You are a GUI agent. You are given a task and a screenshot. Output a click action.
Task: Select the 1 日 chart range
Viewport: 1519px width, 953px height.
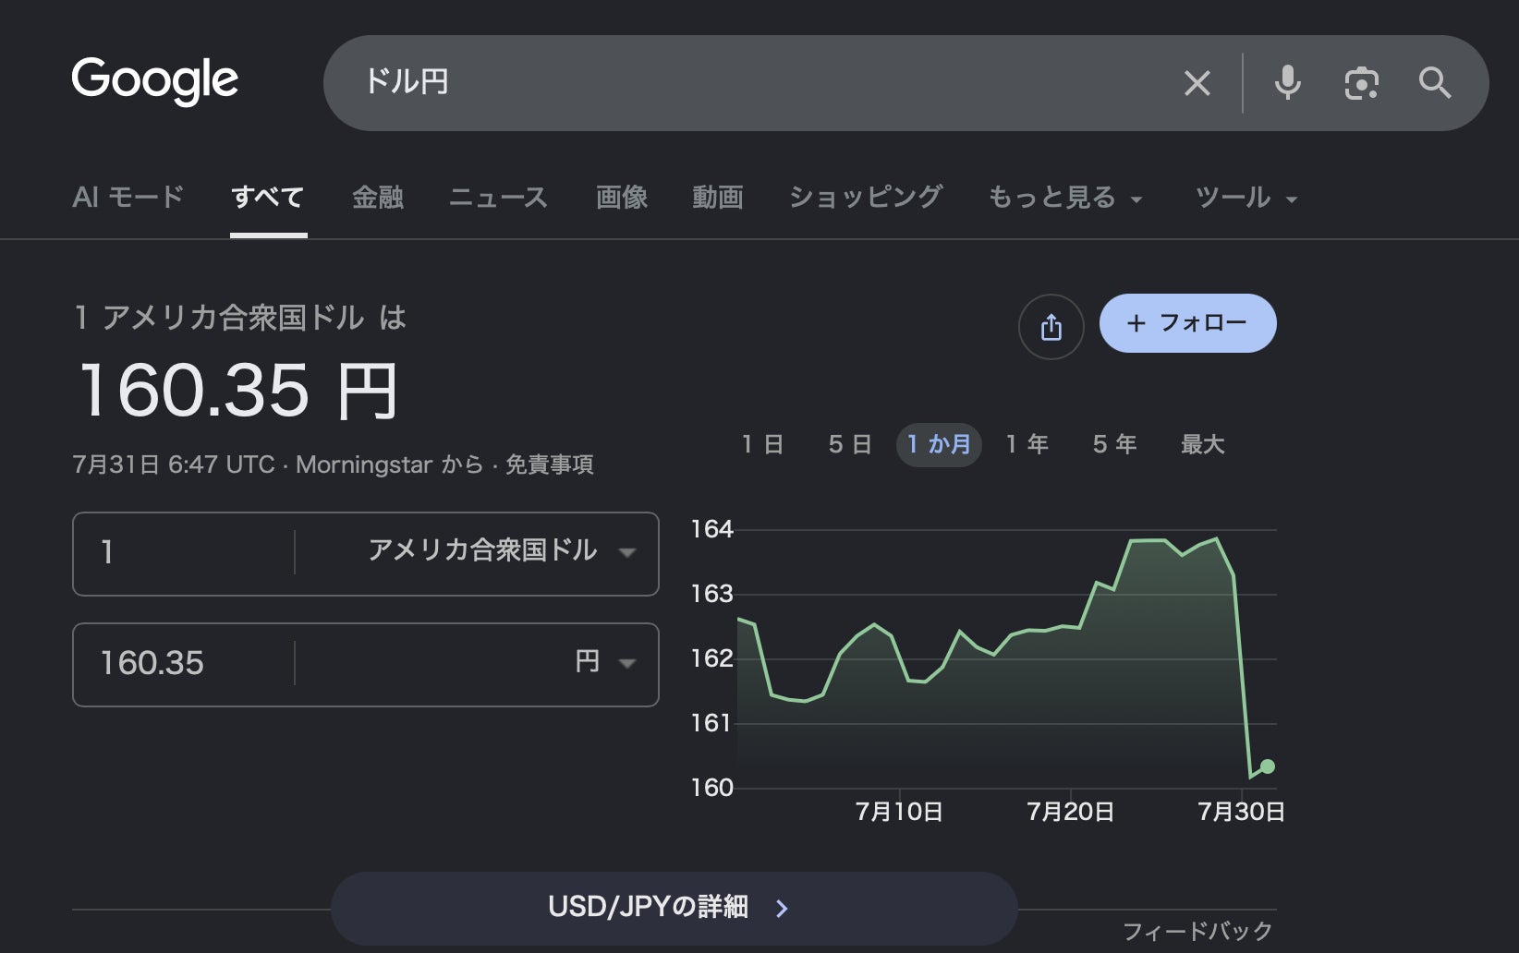pos(762,445)
